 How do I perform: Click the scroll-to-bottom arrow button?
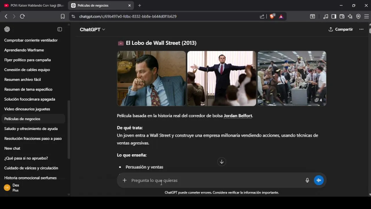[x=222, y=162]
